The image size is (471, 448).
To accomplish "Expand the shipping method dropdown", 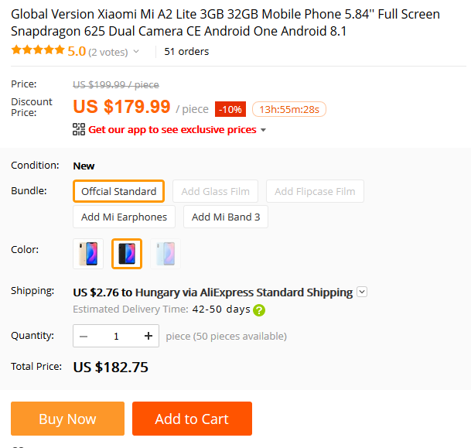I will pyautogui.click(x=362, y=292).
